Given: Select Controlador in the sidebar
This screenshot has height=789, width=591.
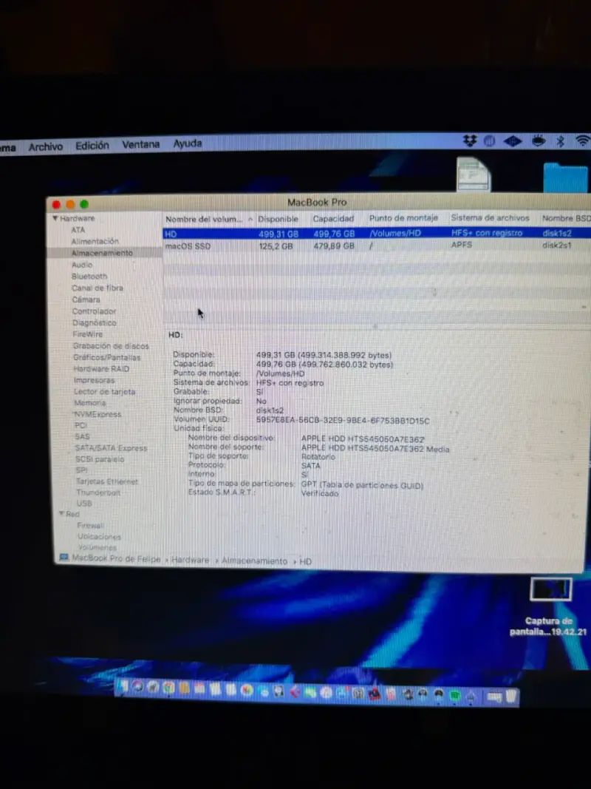Looking at the screenshot, I should point(94,311).
